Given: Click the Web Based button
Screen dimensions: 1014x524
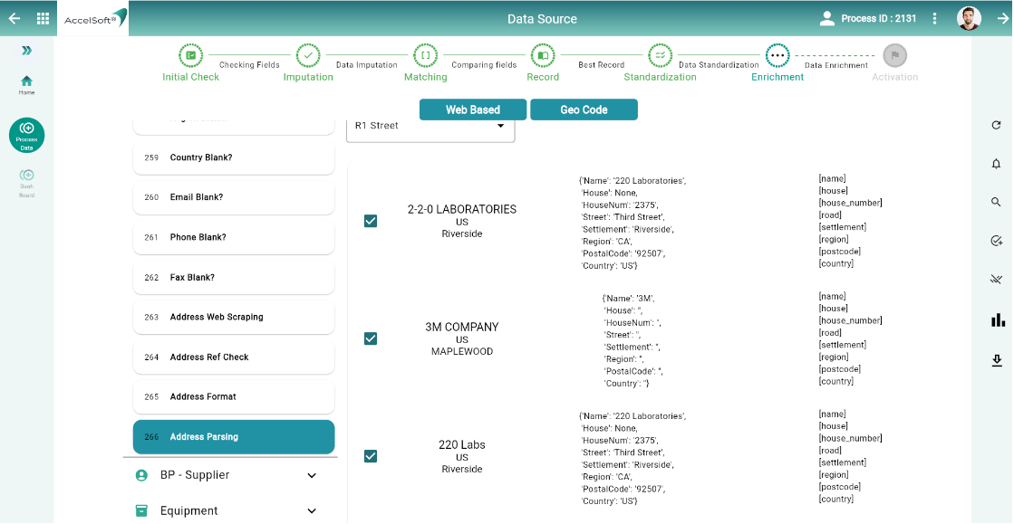Looking at the screenshot, I should pos(472,110).
